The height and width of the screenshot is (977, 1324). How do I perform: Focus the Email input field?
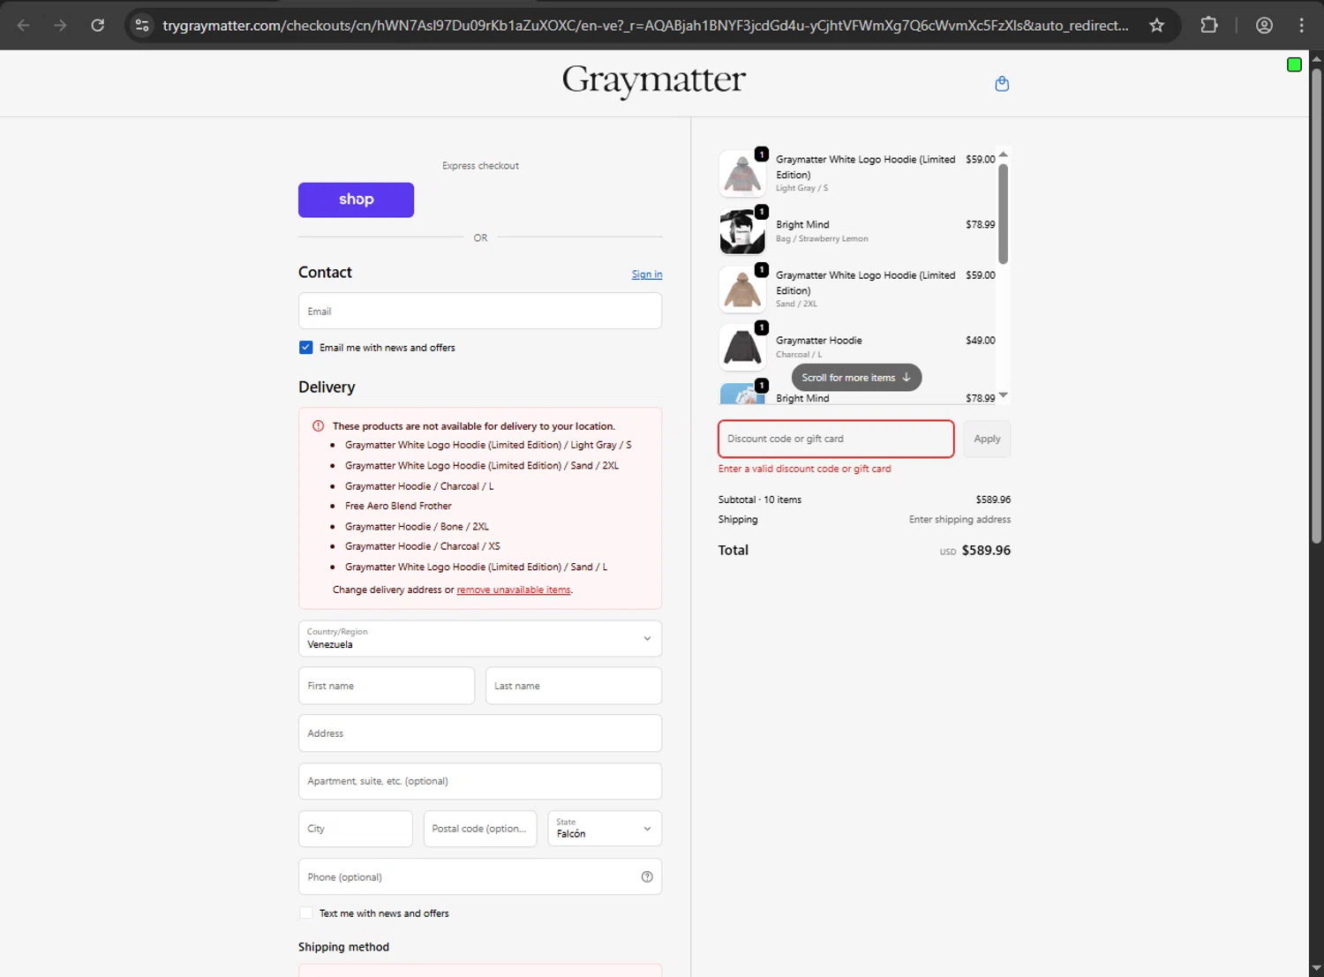click(480, 311)
